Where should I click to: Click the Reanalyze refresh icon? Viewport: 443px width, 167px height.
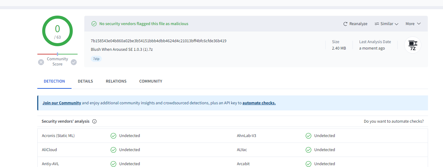(345, 24)
